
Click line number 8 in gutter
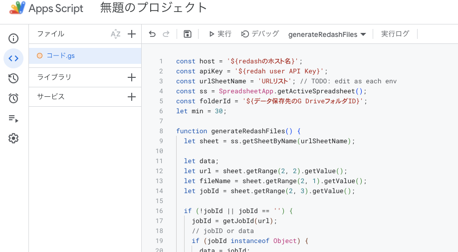click(161, 131)
